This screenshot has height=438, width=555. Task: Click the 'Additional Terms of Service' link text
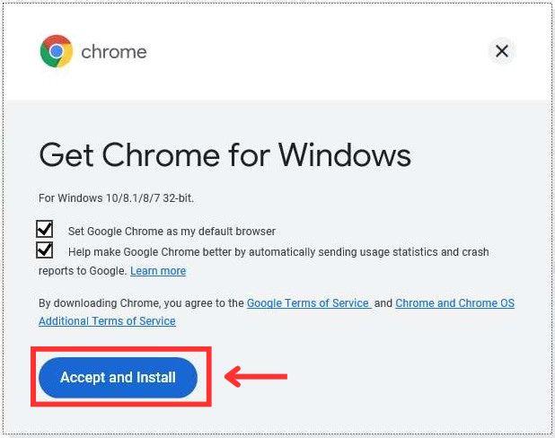[107, 321]
